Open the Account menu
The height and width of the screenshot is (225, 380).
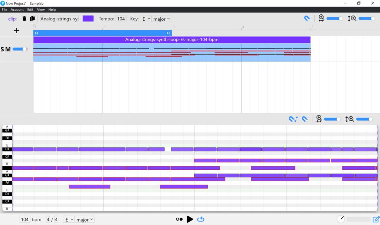(17, 10)
